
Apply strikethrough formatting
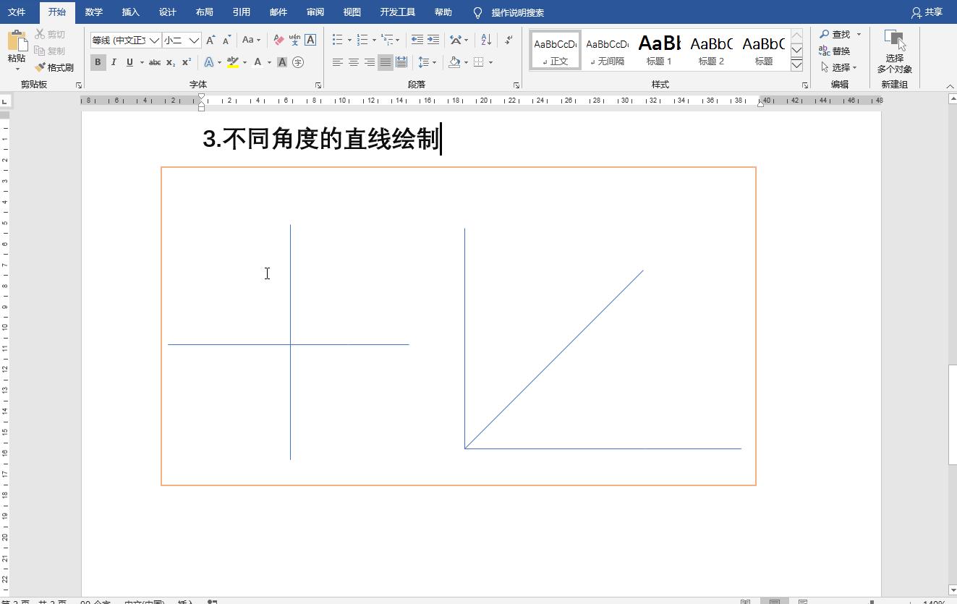click(x=155, y=62)
